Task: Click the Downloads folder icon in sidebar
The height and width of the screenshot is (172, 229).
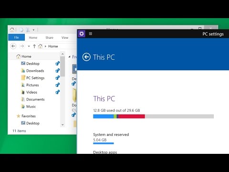Action: [x=23, y=71]
